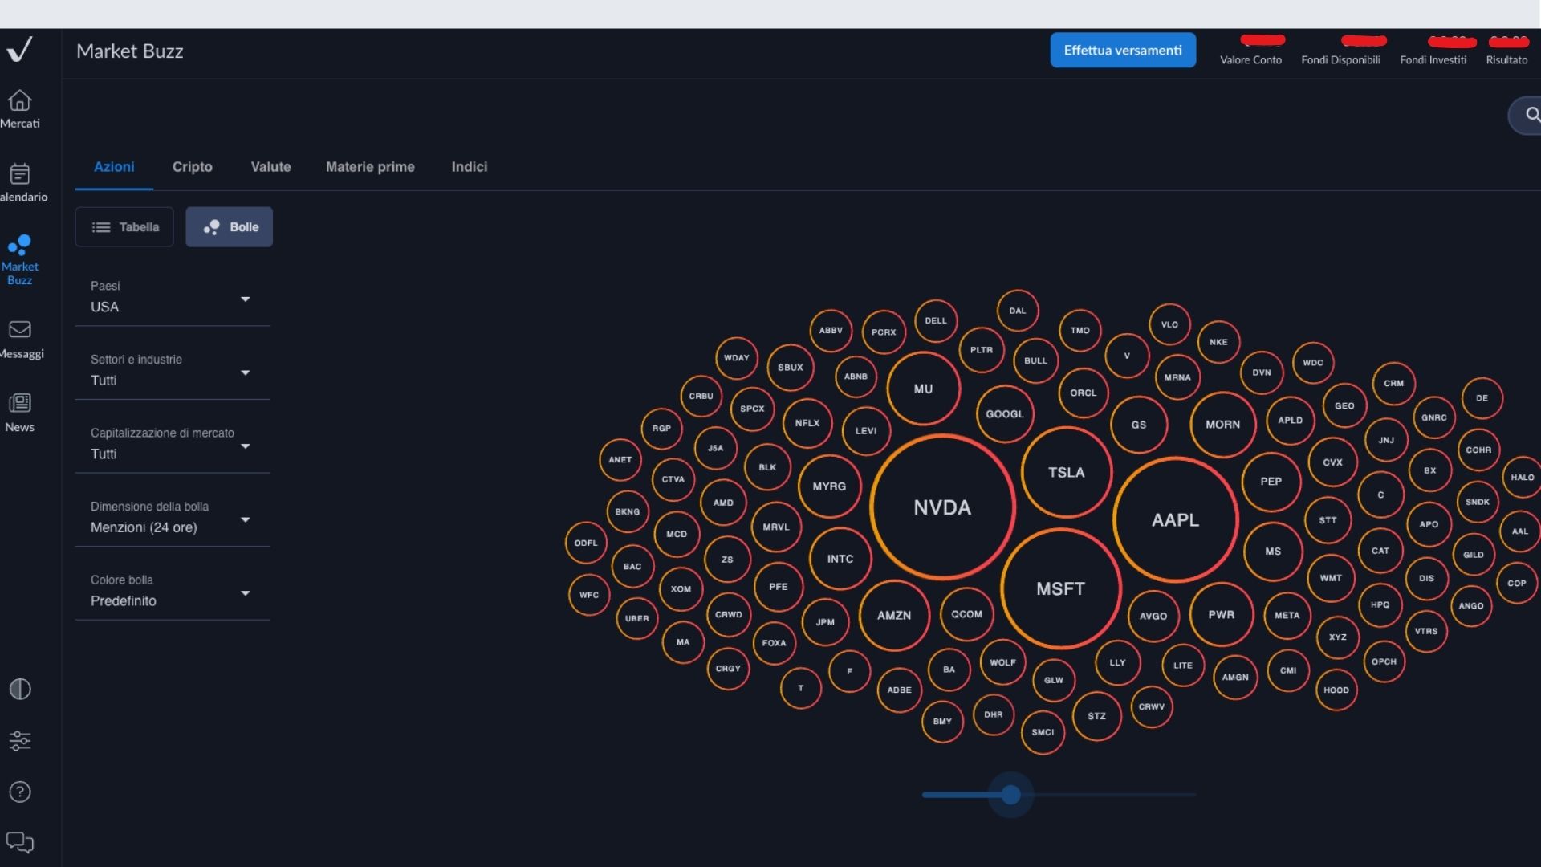Click the MORN bubble
The width and height of the screenshot is (1541, 867).
tap(1222, 425)
